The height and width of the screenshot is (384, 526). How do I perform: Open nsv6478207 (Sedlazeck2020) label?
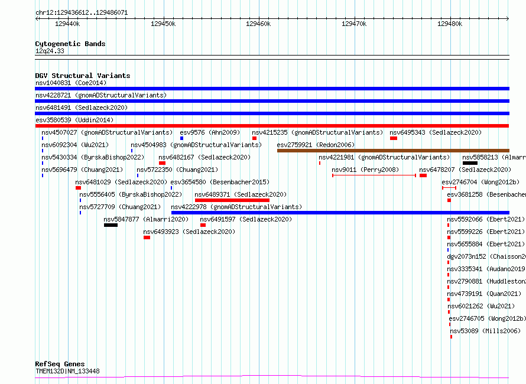(x=465, y=170)
